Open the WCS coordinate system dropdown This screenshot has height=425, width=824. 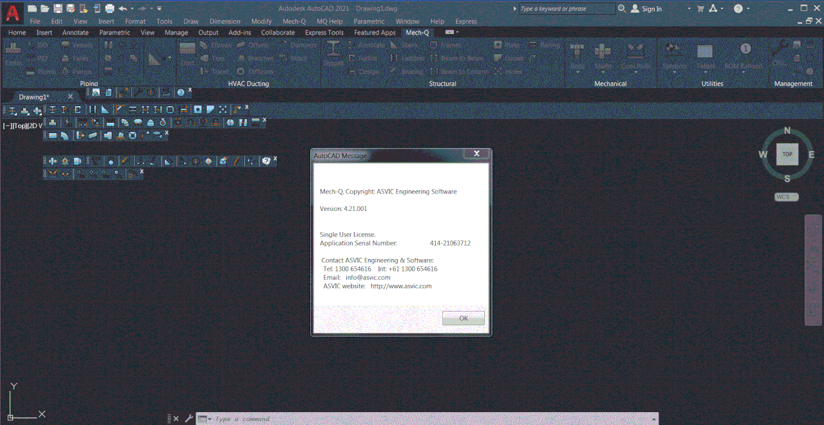coord(786,197)
